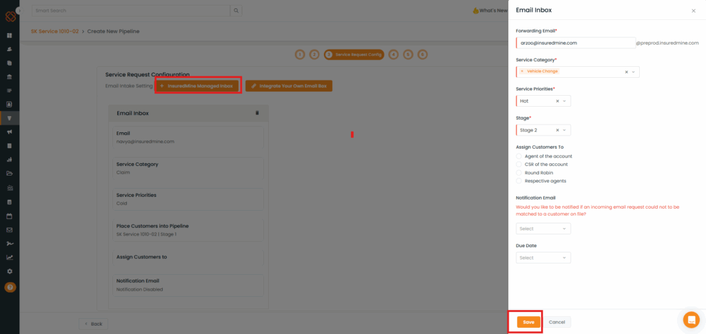Select the Round Robin radio button

tap(519, 173)
